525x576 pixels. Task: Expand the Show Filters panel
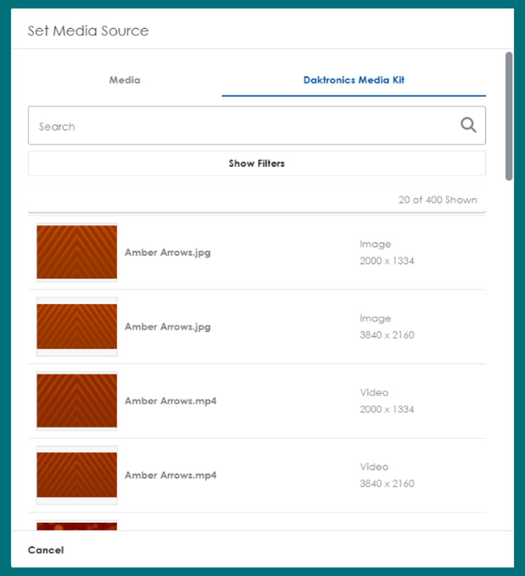pyautogui.click(x=256, y=164)
